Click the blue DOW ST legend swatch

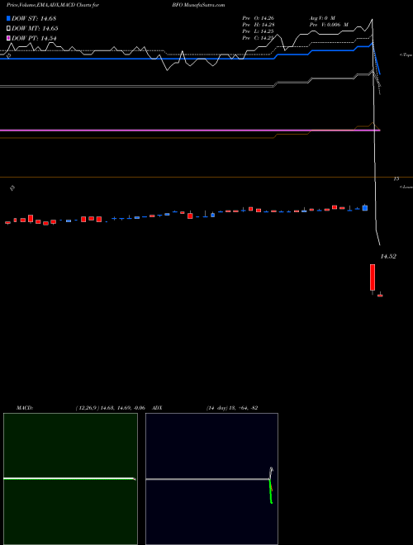pos(9,18)
